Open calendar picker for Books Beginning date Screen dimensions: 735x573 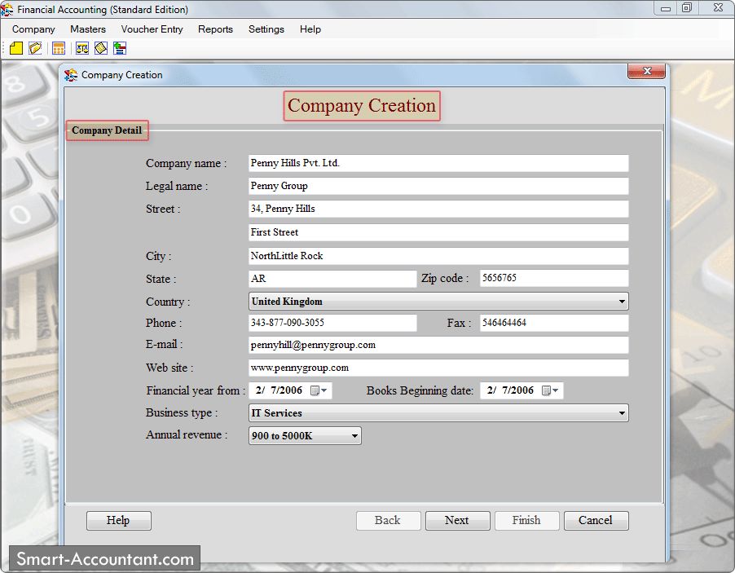coord(550,390)
